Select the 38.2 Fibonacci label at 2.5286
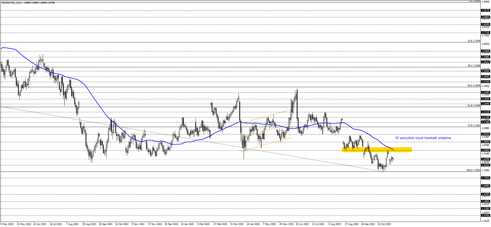The image size is (491, 227). 474,66
